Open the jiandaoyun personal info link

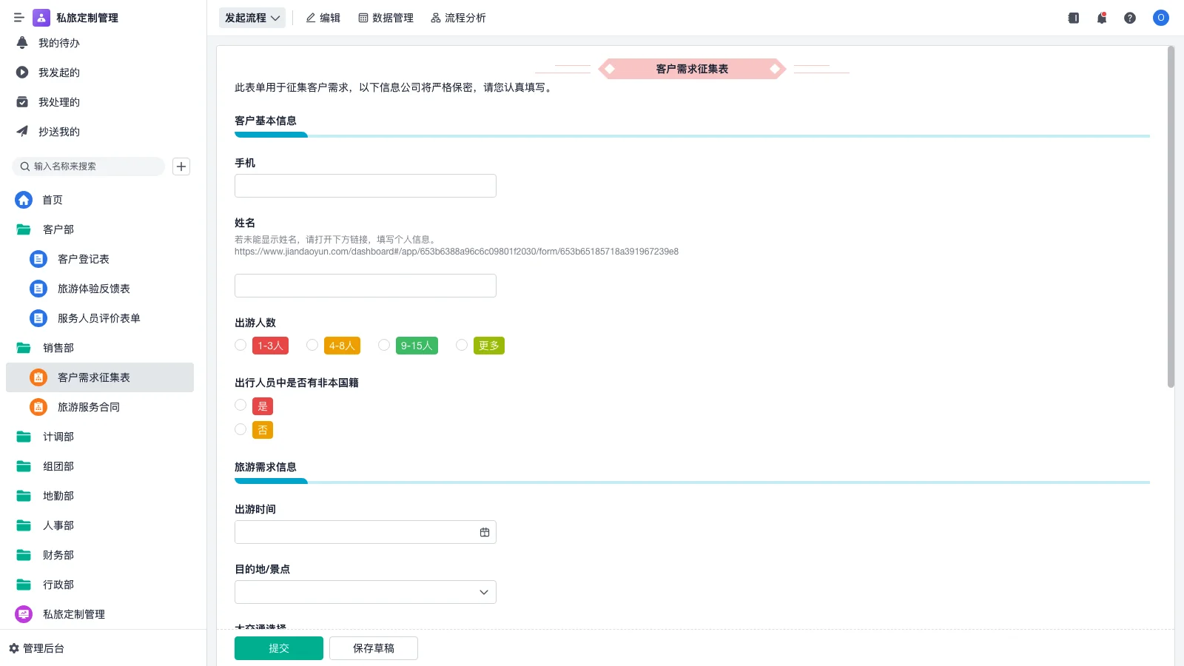coord(456,252)
